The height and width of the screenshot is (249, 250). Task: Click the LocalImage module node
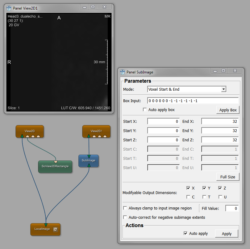(x=42, y=229)
